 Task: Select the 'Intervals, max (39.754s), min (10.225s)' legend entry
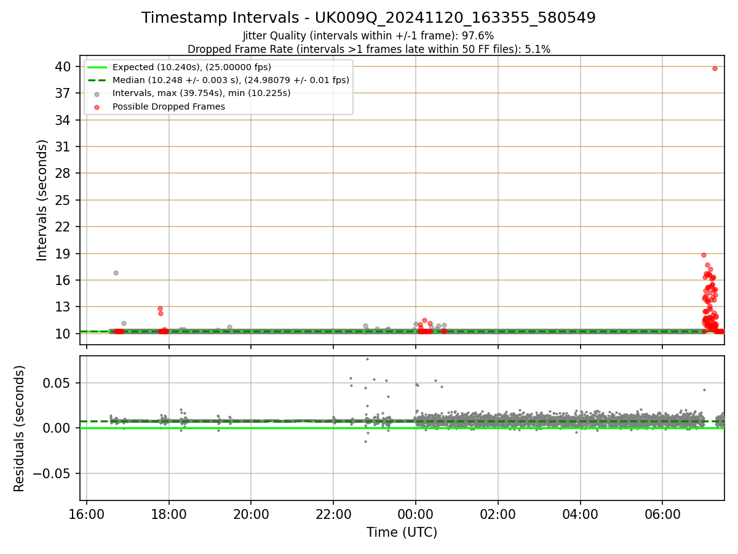point(201,93)
